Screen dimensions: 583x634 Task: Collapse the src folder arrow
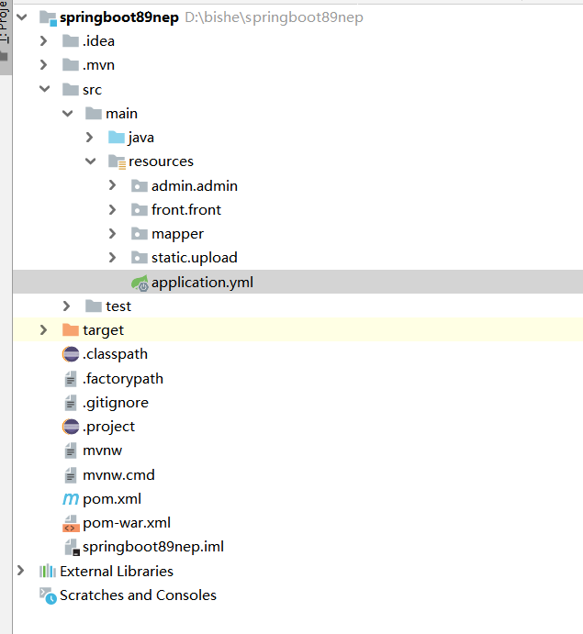tap(43, 90)
